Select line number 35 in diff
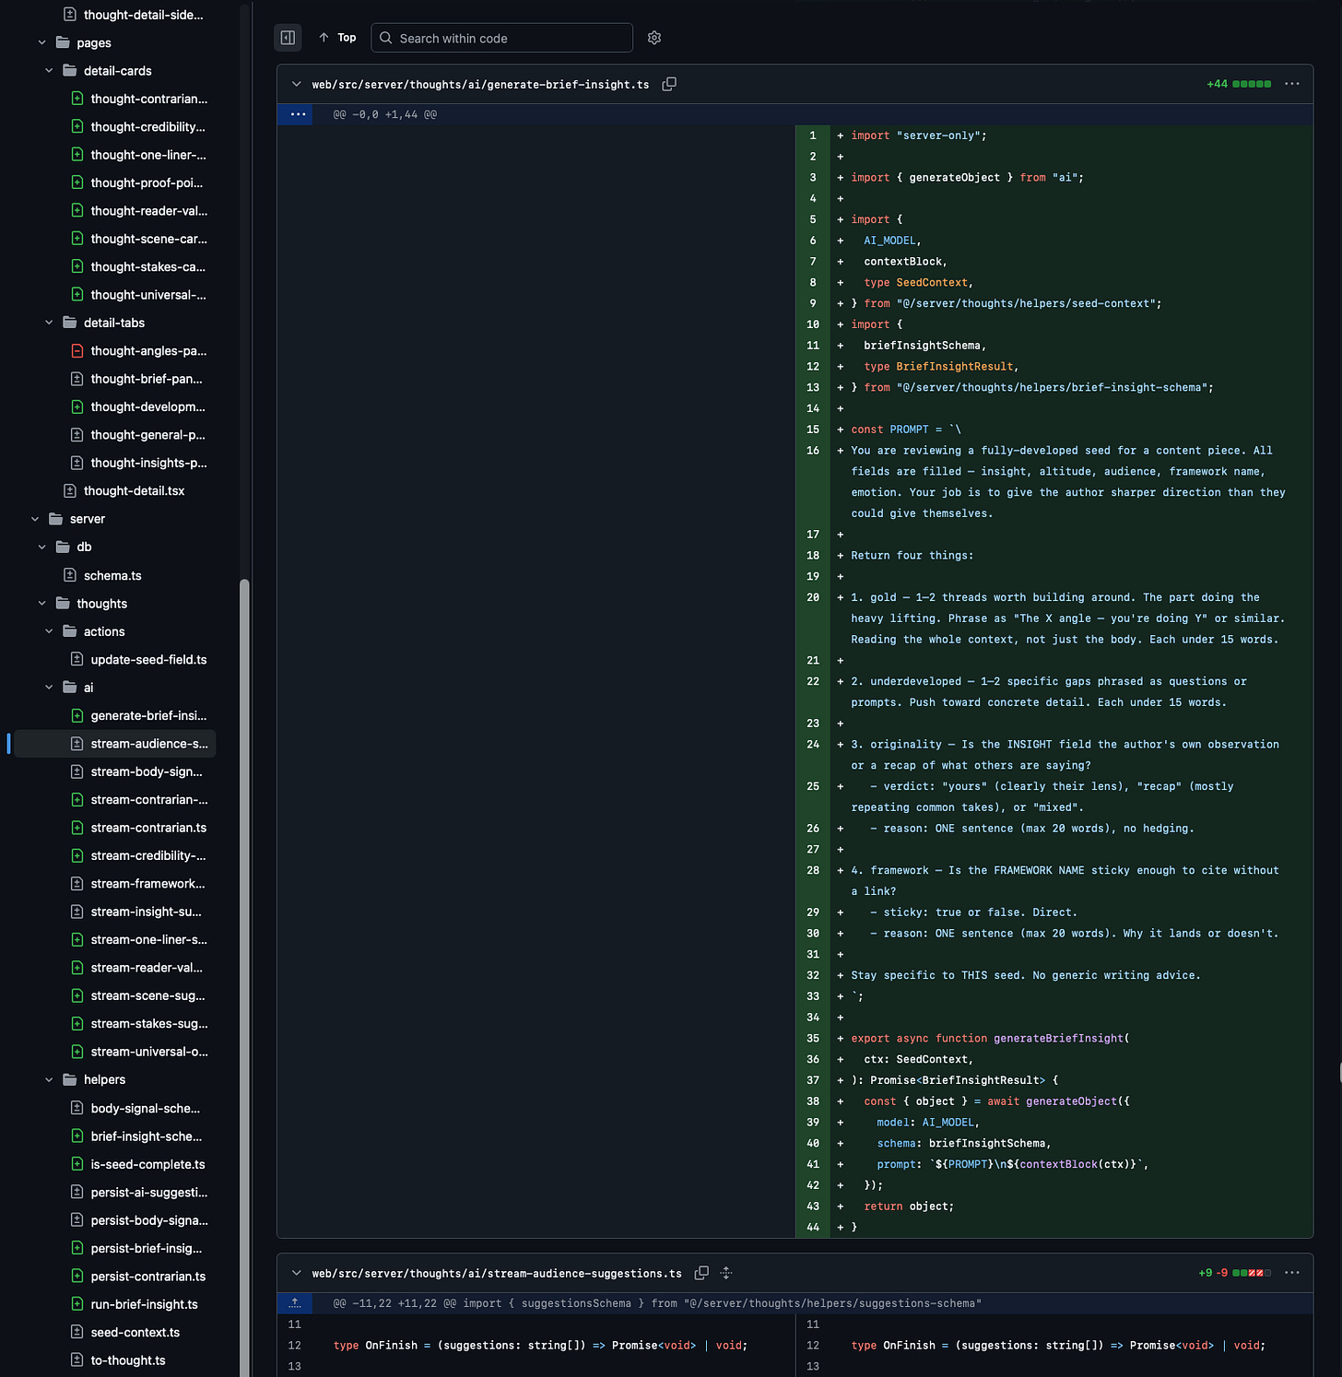 tap(813, 1038)
